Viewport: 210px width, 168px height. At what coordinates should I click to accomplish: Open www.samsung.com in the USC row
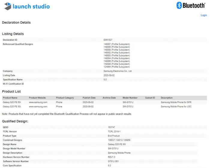38,107
